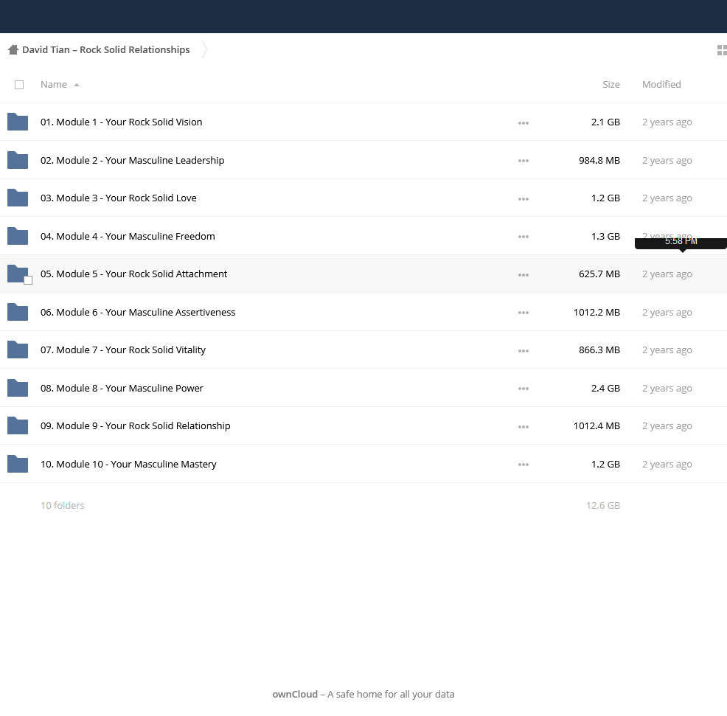Open 03. Module 3 - Your Rock Solid Love
Viewport: 727px width, 716px height.
tap(118, 198)
